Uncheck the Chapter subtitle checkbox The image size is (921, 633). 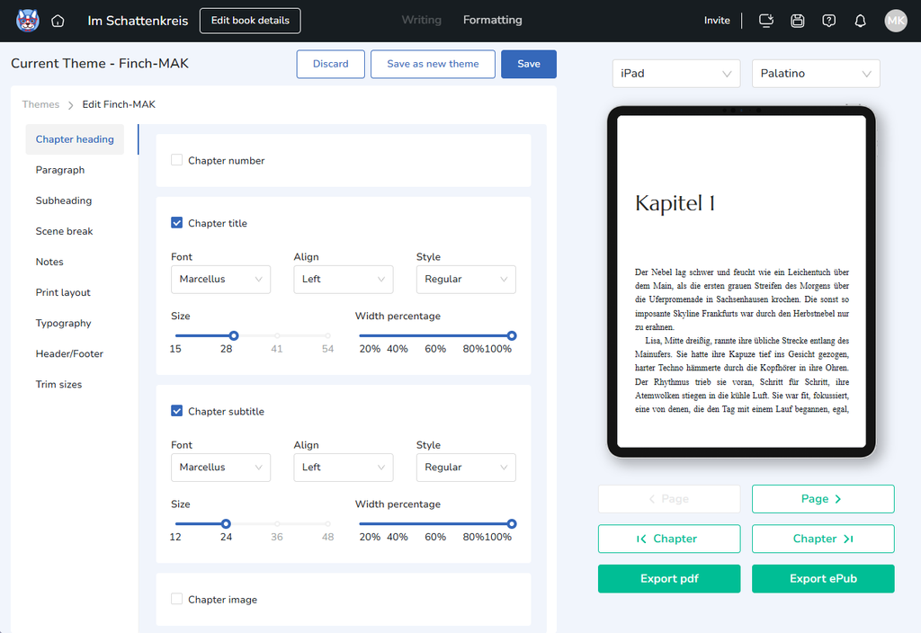click(x=176, y=410)
